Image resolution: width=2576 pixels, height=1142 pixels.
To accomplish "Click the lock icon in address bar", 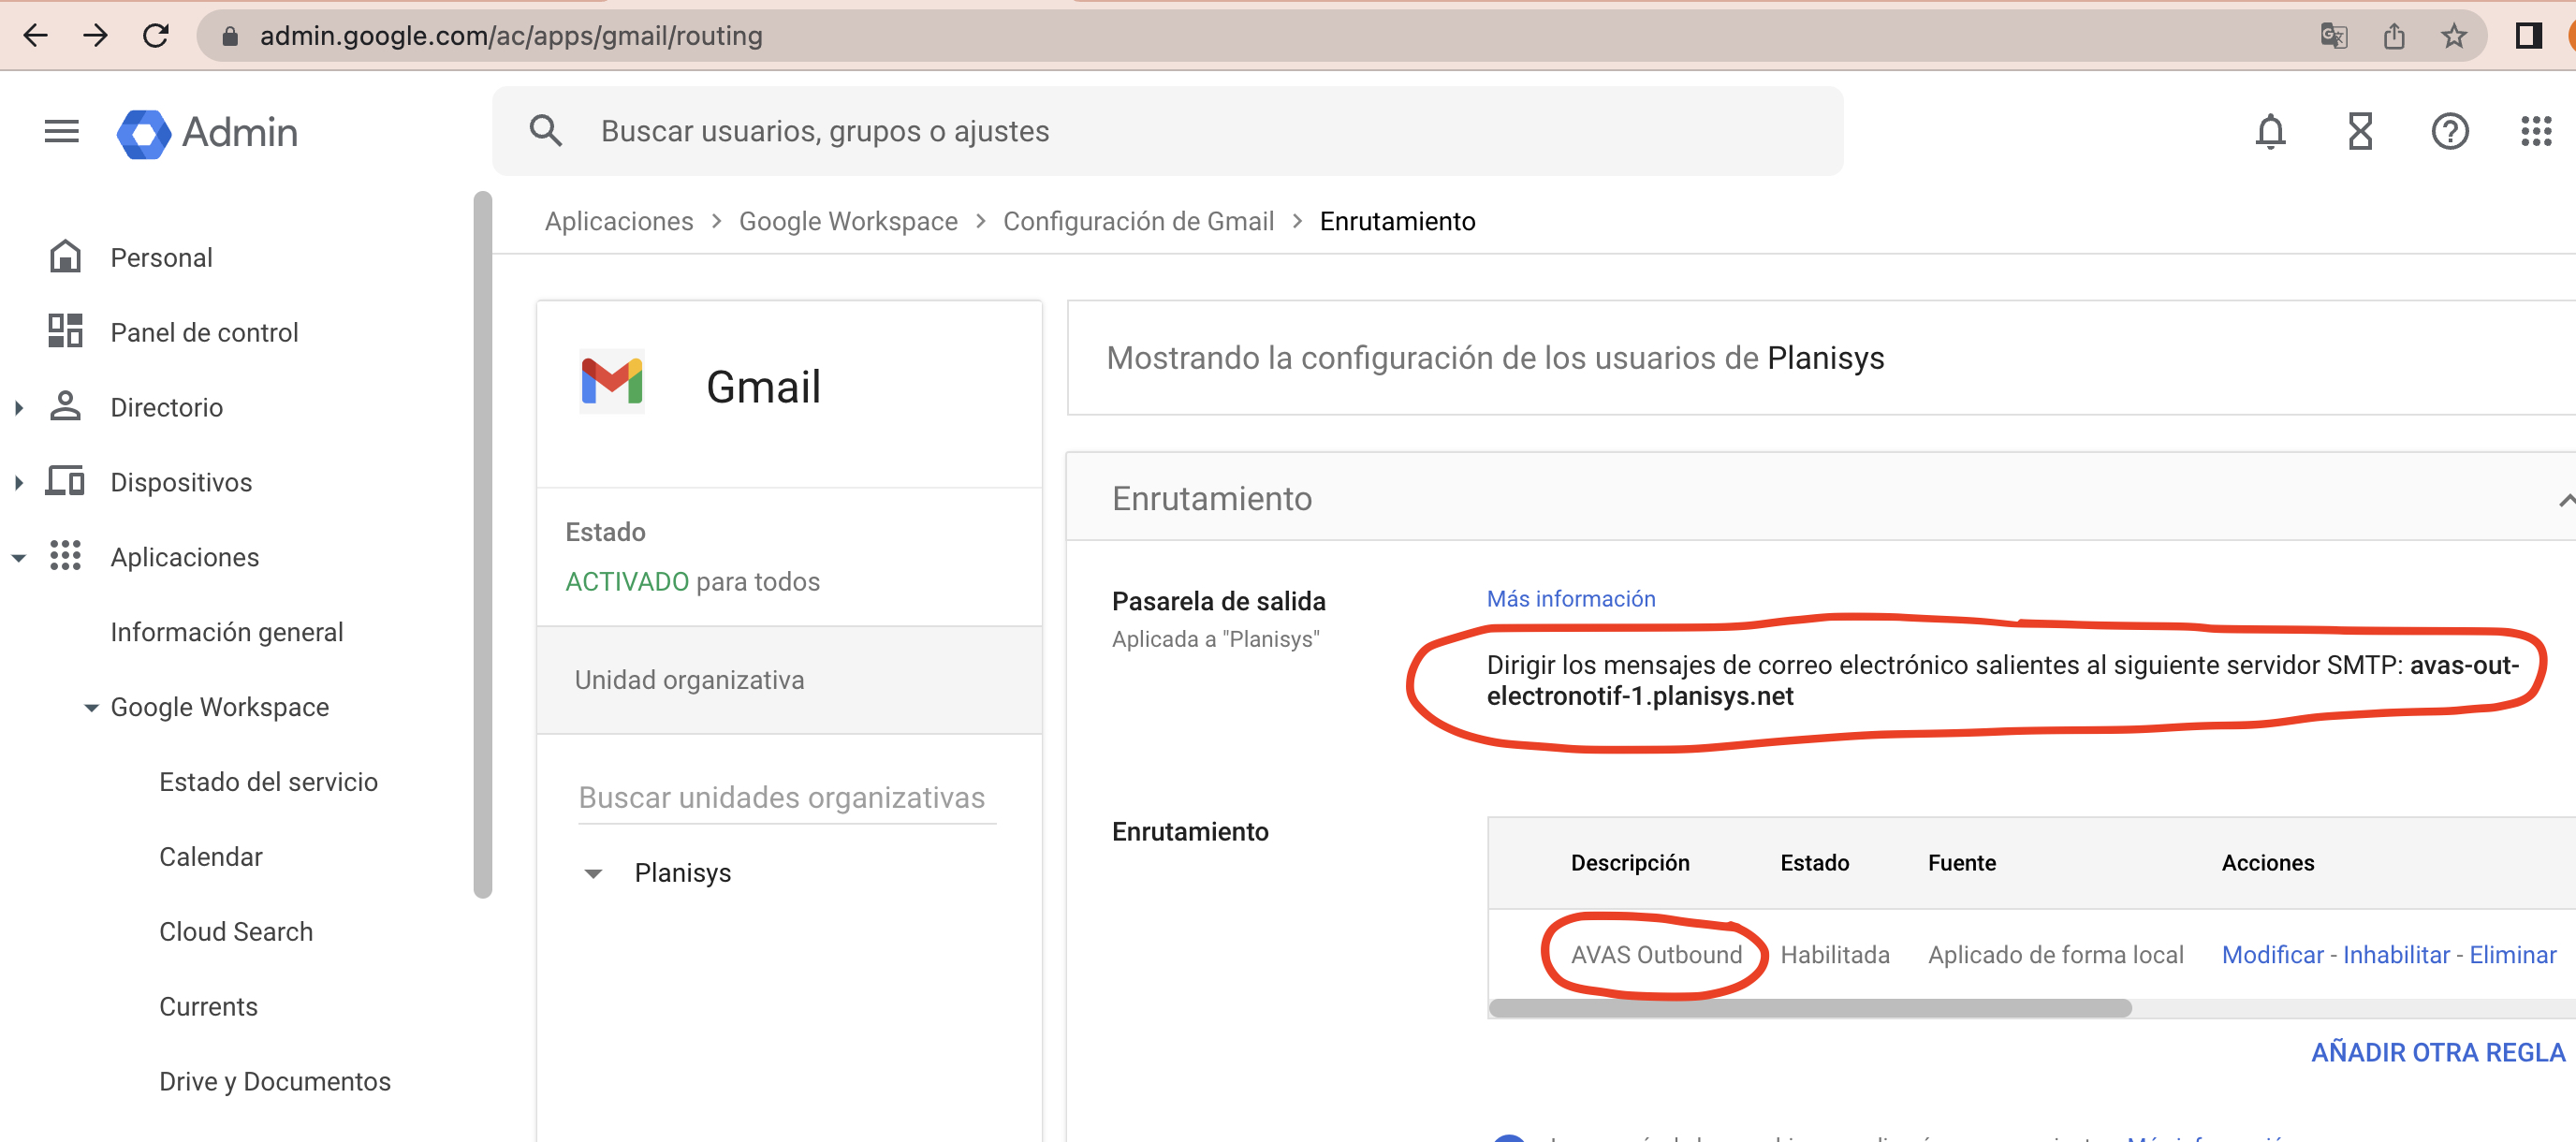I will coord(230,37).
